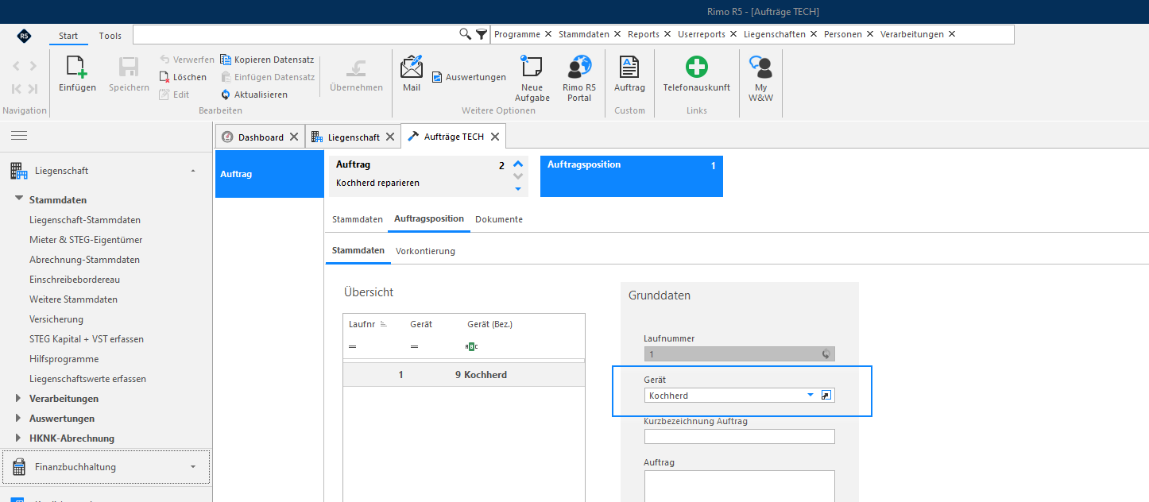Select the Tools ribbon tab
1149x502 pixels.
110,36
